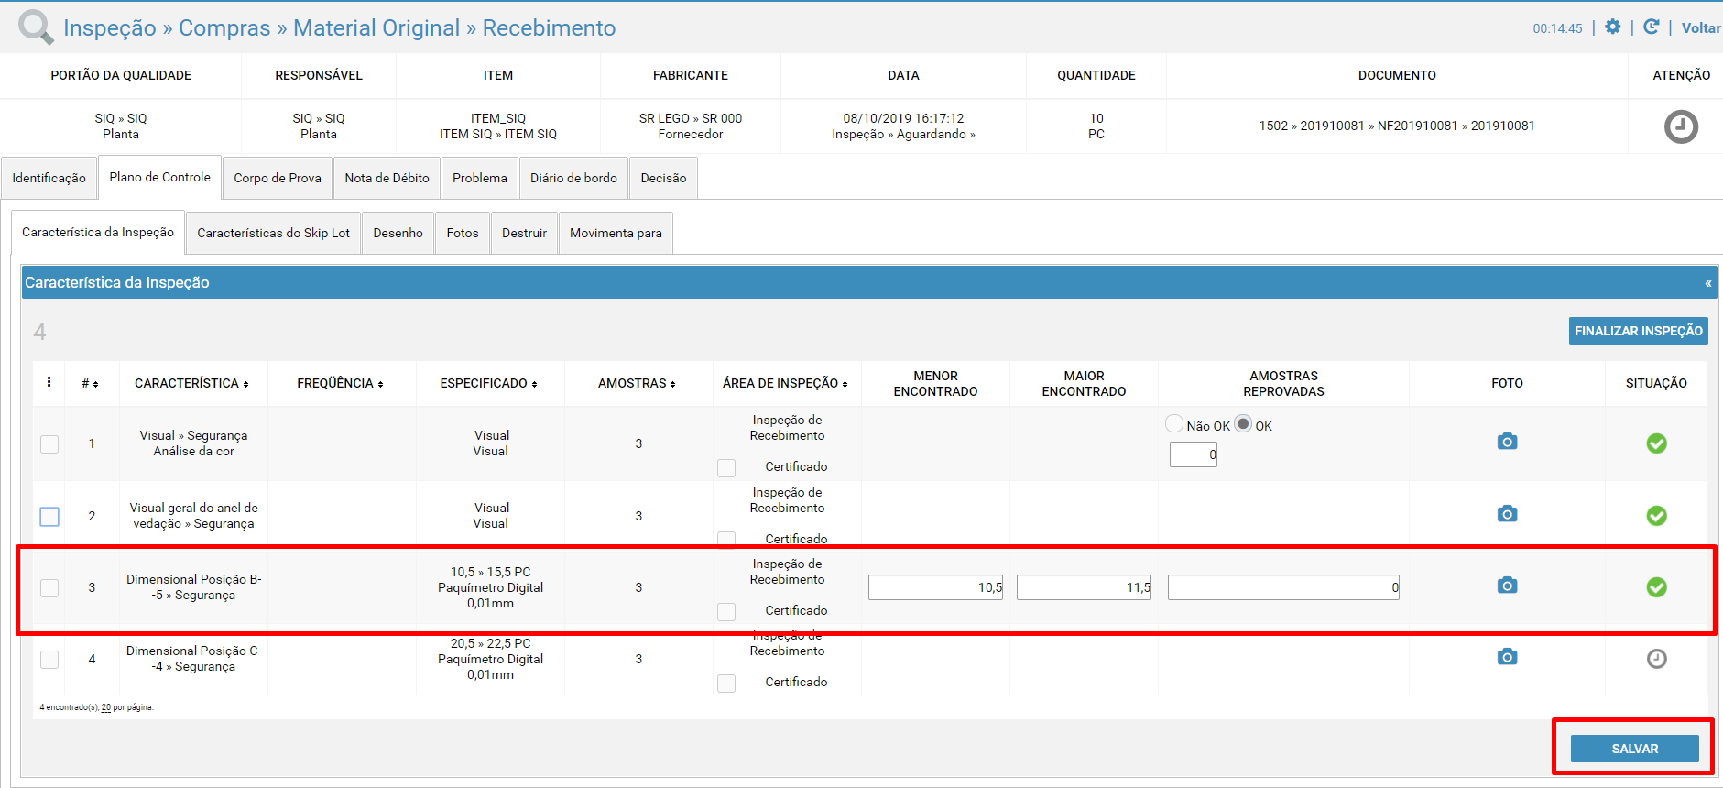Viewport: 1723px width, 788px height.
Task: Open camera photo for row 4
Action: coord(1507,657)
